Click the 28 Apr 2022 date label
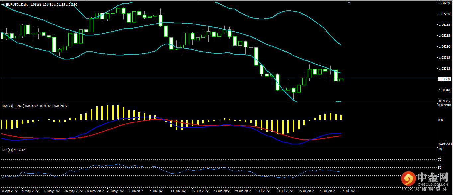 point(9,191)
